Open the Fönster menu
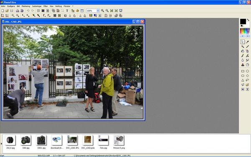This screenshot has width=251, height=157. [67, 6]
